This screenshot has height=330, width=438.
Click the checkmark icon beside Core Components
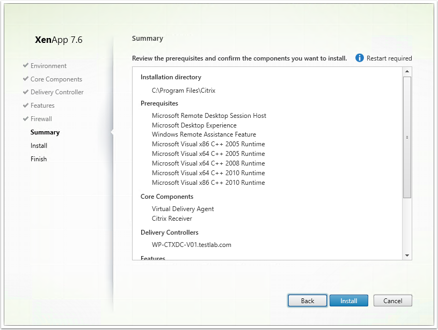26,79
